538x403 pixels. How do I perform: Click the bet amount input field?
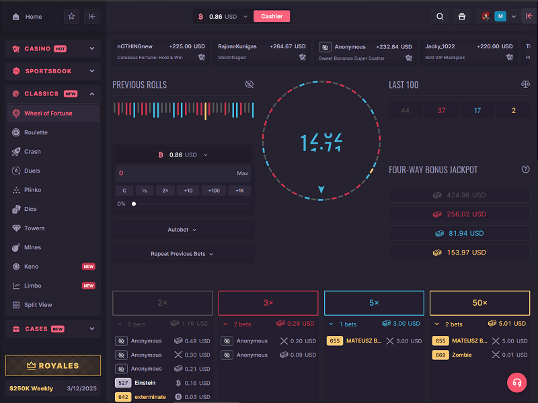pyautogui.click(x=175, y=173)
